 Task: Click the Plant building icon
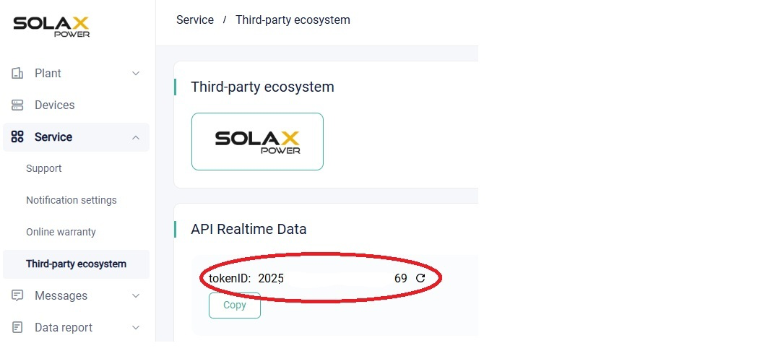[17, 74]
